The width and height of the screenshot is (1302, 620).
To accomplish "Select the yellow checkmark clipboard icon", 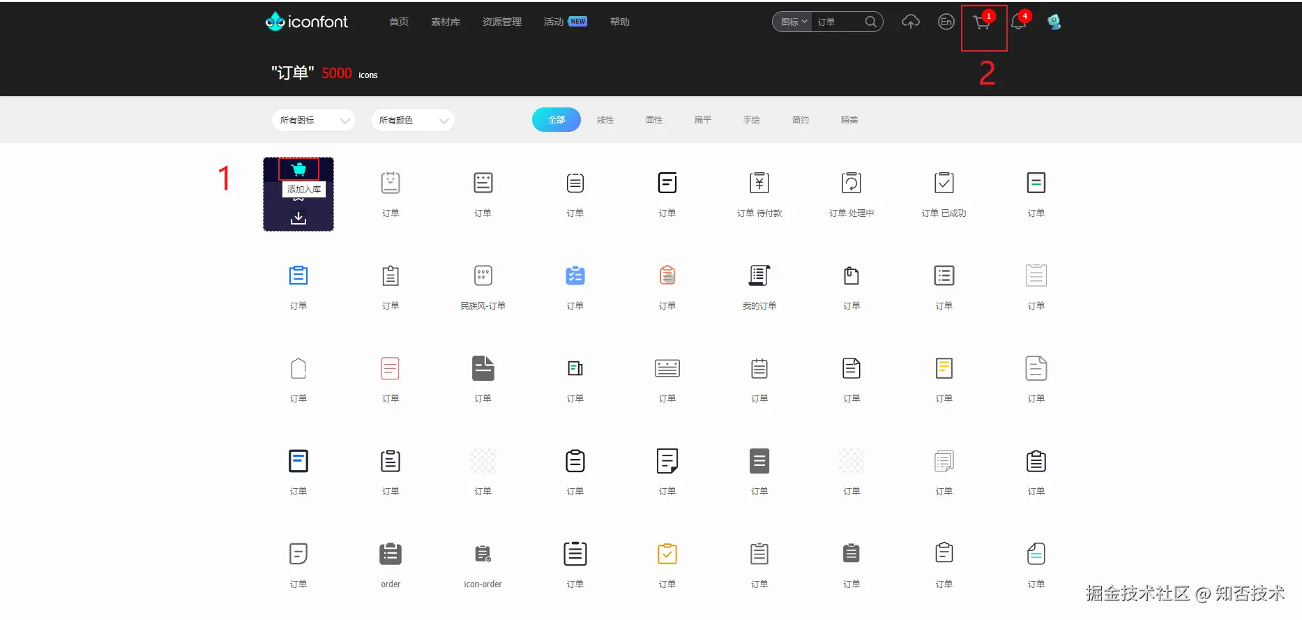I will point(667,554).
